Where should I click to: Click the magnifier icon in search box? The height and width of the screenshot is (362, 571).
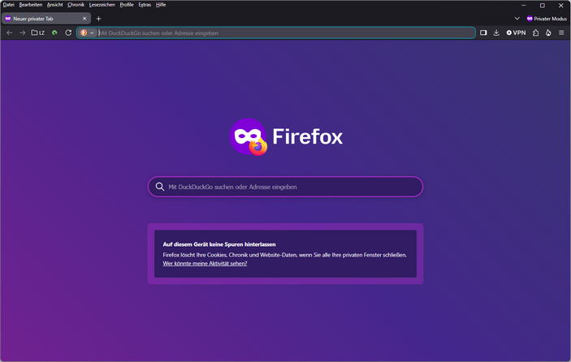point(159,187)
